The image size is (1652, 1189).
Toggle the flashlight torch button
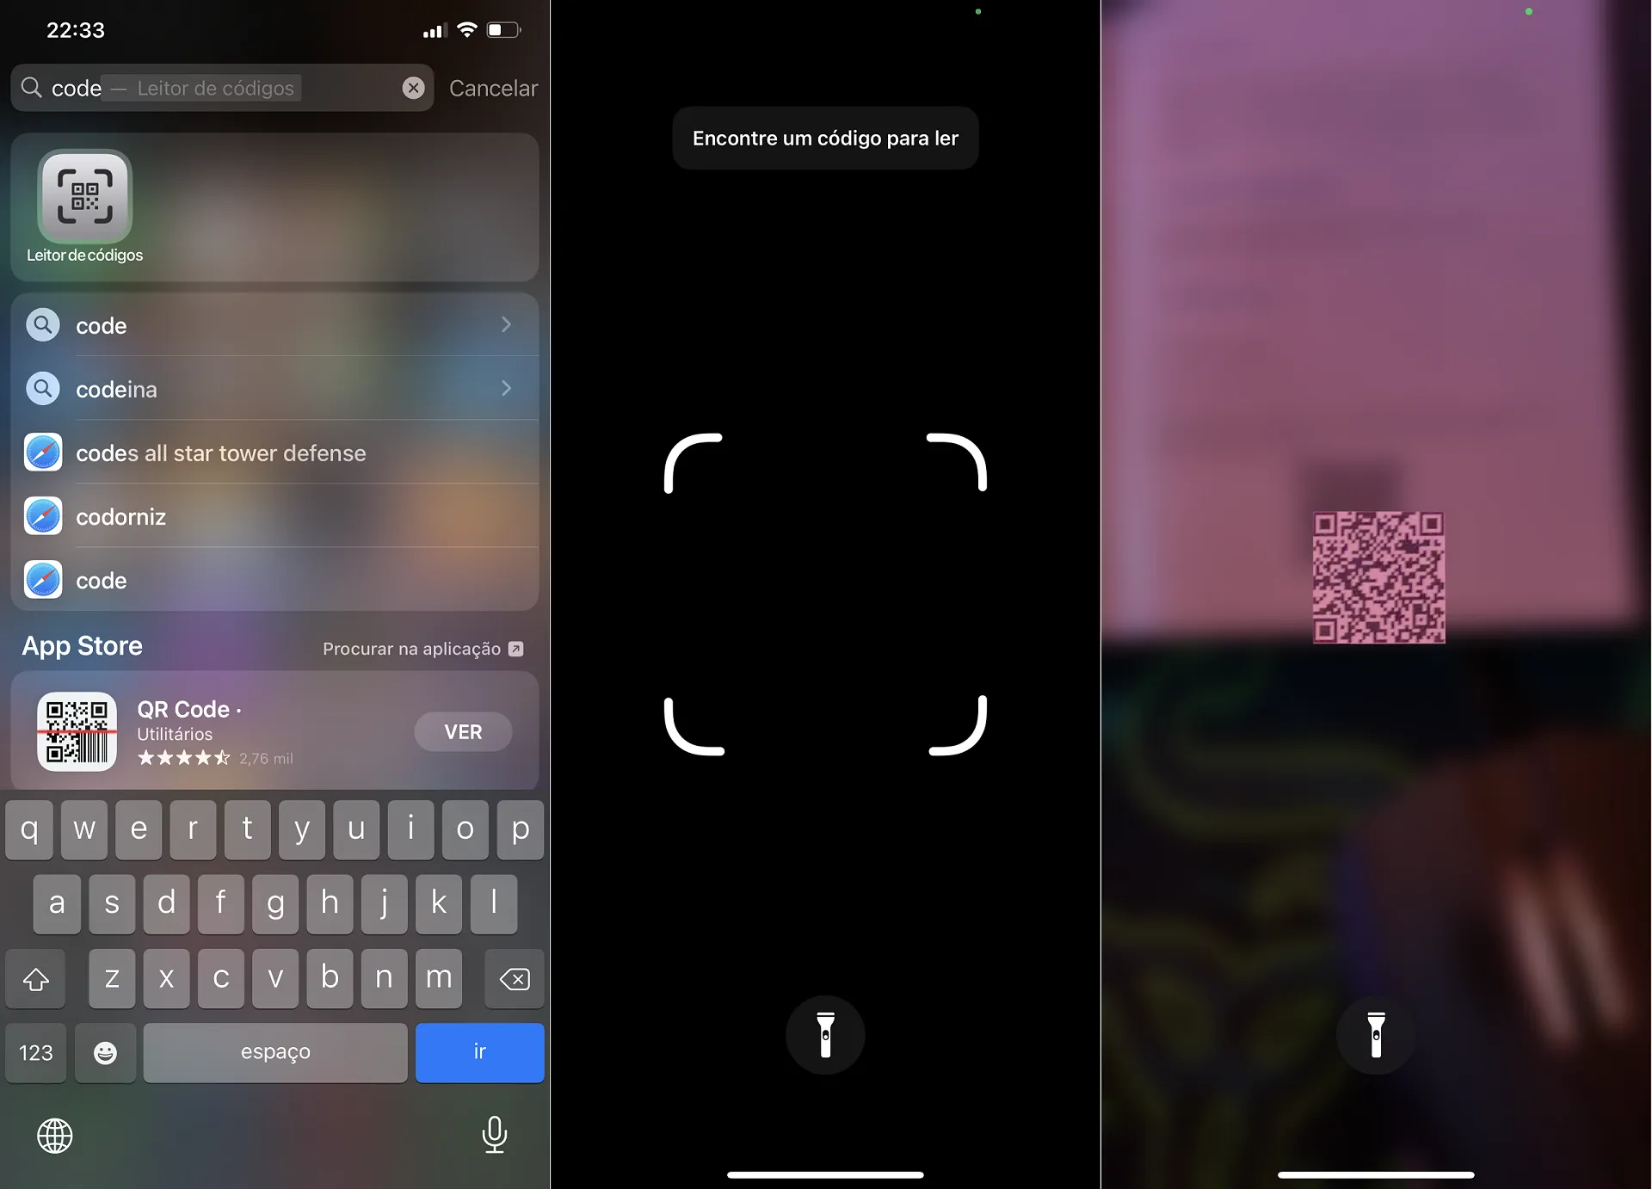coord(826,1035)
